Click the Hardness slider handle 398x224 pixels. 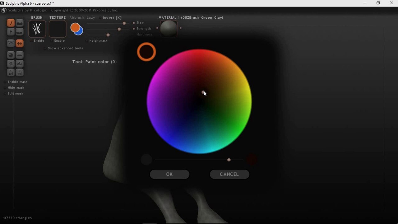tap(108, 35)
